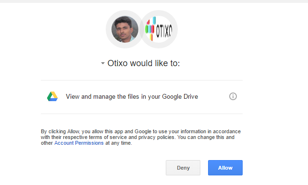Click the user profile photo avatar
Viewport: 308px width, 185px height.
pyautogui.click(x=125, y=29)
